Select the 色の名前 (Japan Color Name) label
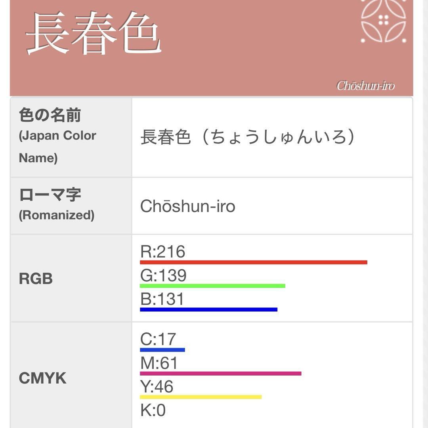The width and height of the screenshot is (428, 428). click(57, 136)
